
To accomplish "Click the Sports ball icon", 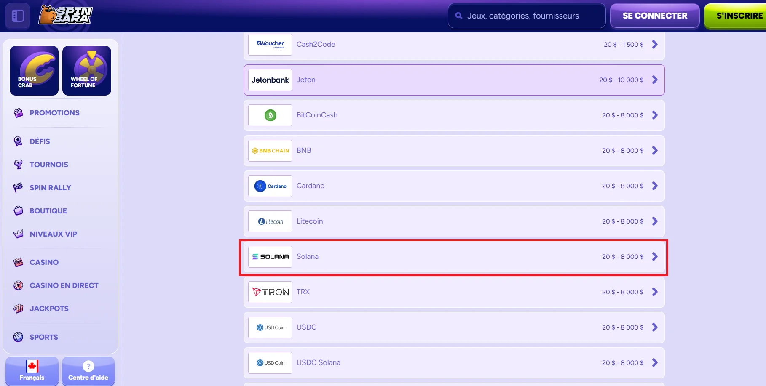I will [x=18, y=337].
